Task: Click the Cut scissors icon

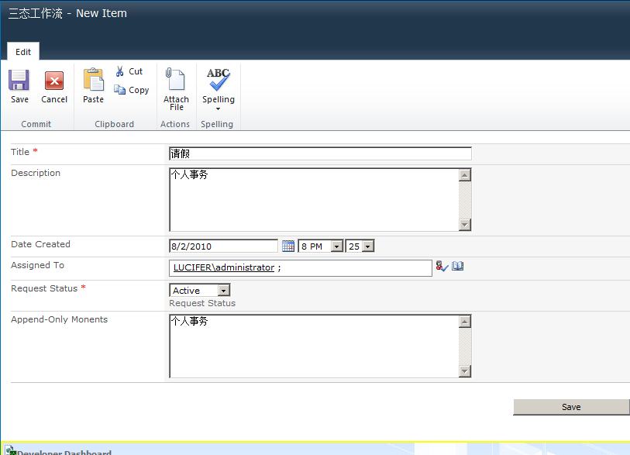Action: (120, 71)
